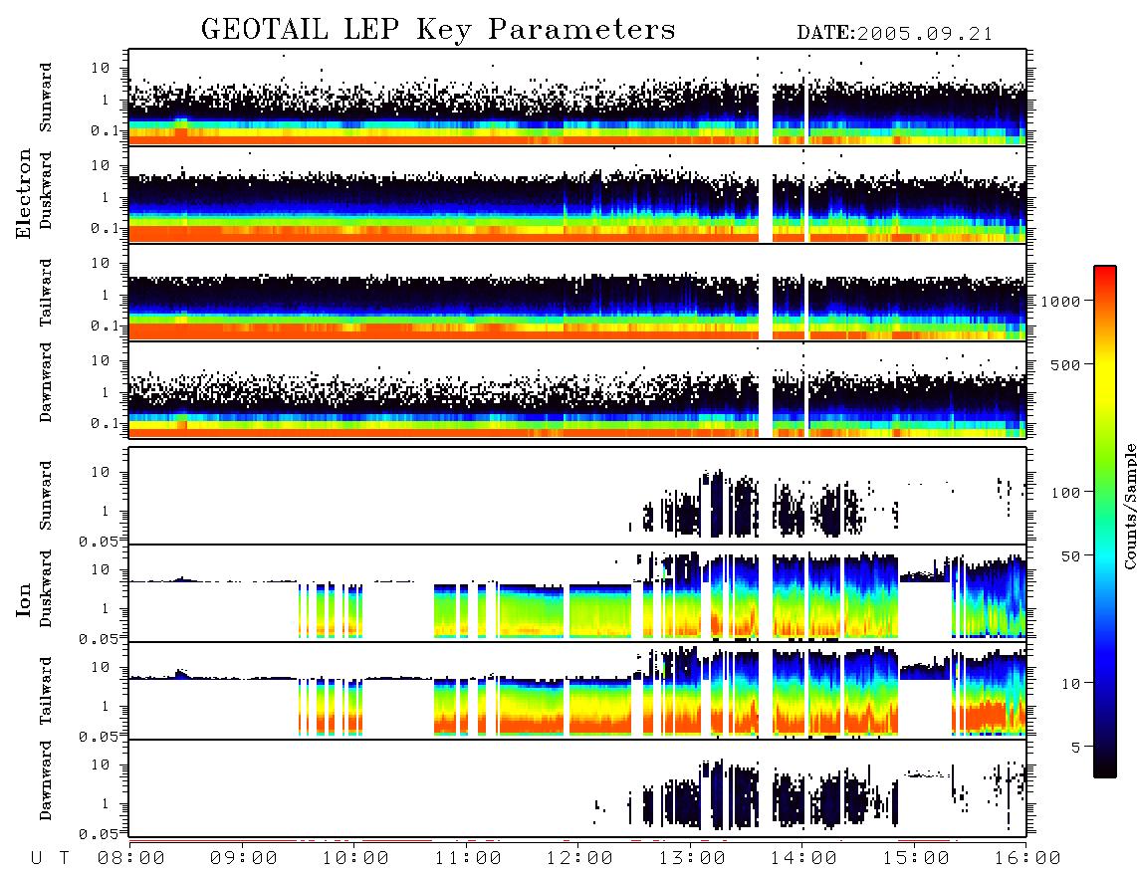This screenshot has width=1137, height=876.
Task: Click the Electron Tailward spectrogram panel
Action: [x=577, y=293]
